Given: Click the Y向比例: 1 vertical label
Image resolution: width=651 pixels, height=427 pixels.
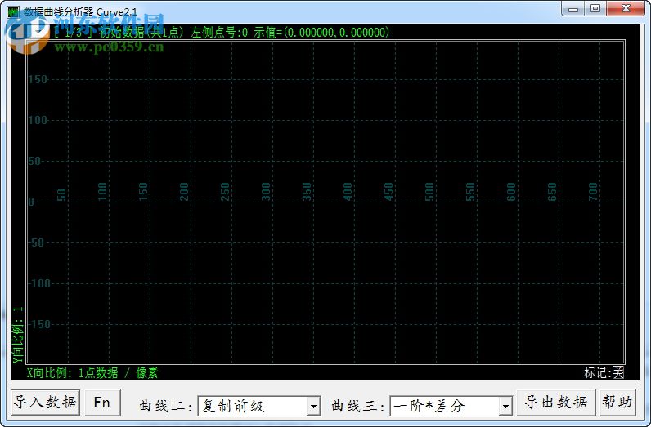Looking at the screenshot, I should click(x=18, y=335).
